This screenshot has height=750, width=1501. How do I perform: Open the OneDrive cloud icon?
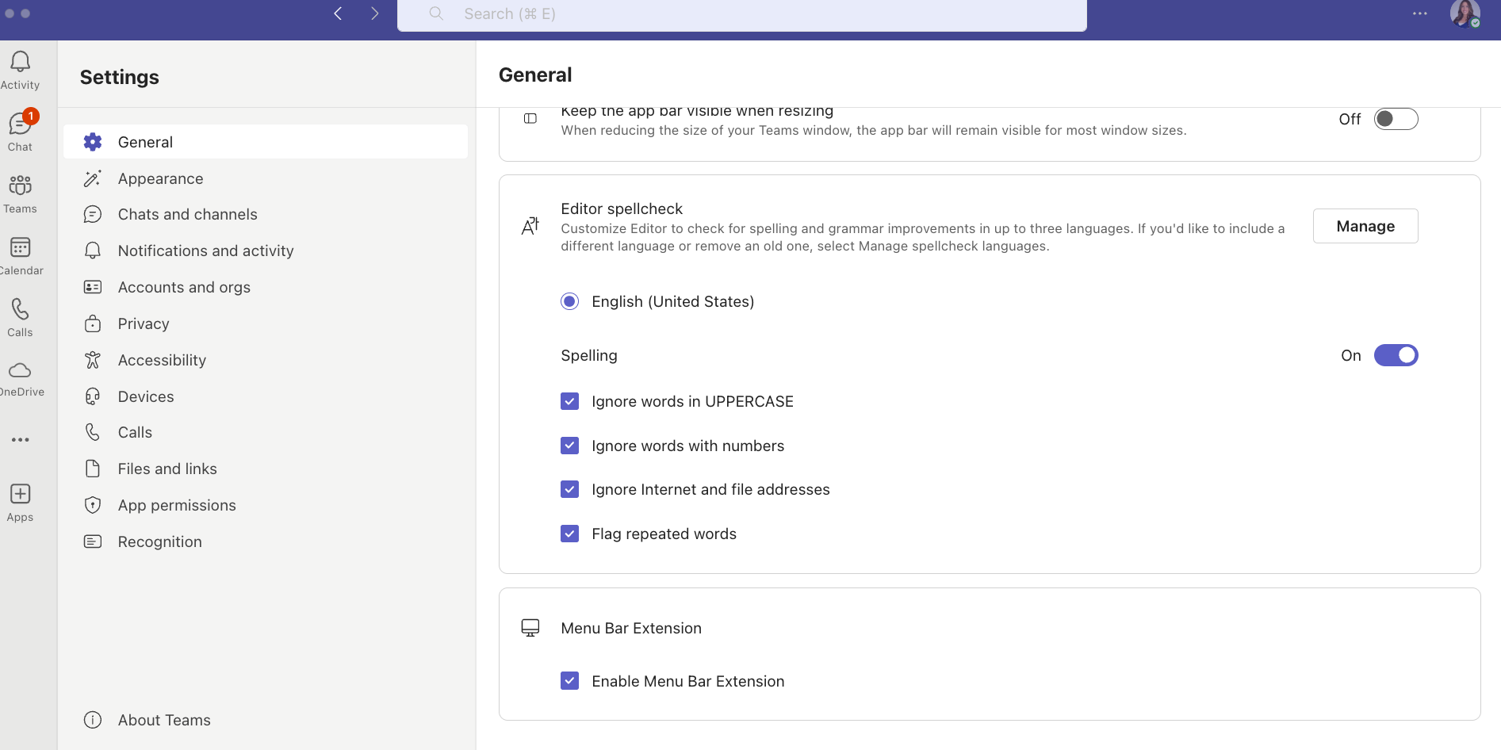[x=21, y=371]
